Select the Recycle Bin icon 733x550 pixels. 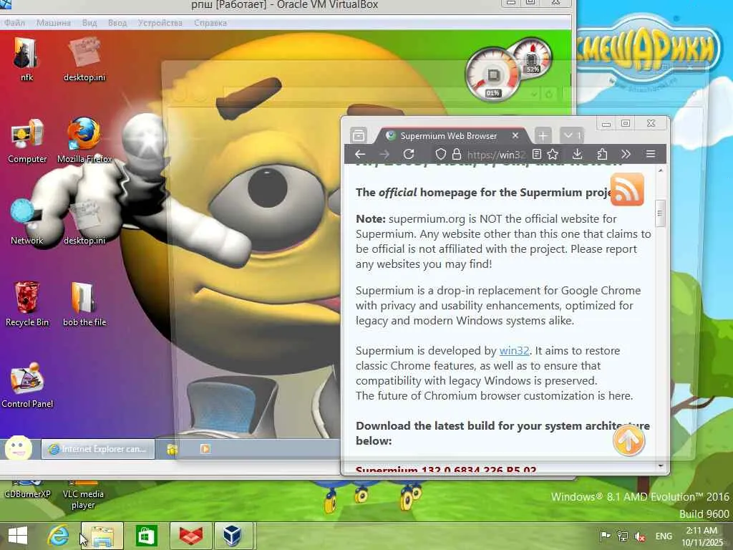point(26,304)
